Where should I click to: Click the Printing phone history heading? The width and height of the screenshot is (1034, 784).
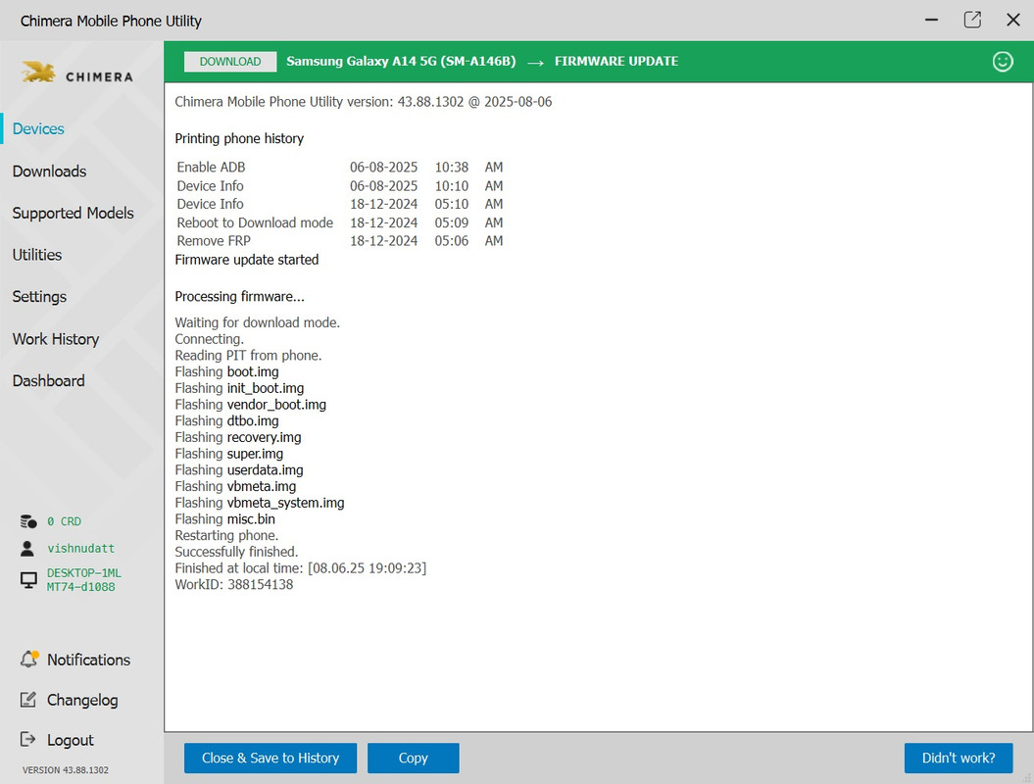coord(239,138)
